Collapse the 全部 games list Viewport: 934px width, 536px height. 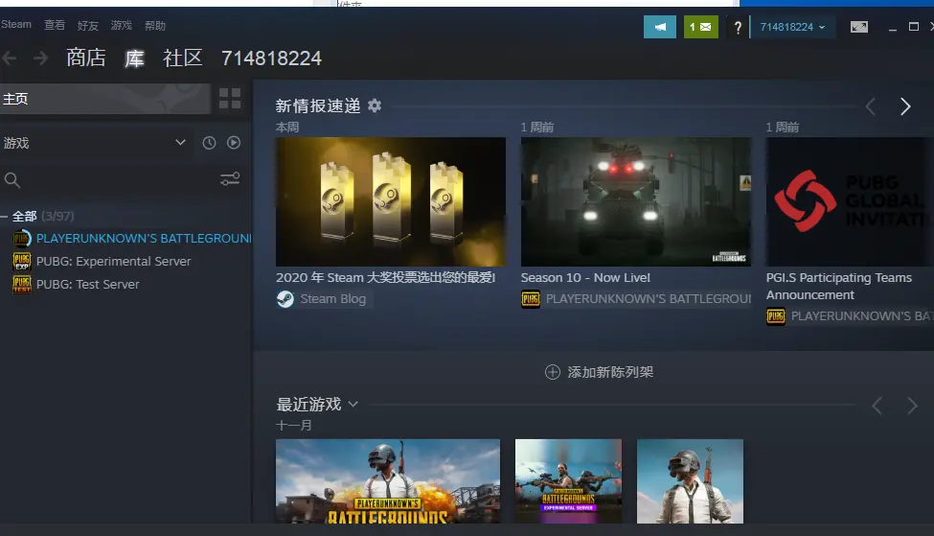[4, 217]
